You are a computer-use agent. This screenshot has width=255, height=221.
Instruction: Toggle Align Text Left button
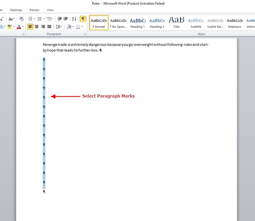coord(30,27)
